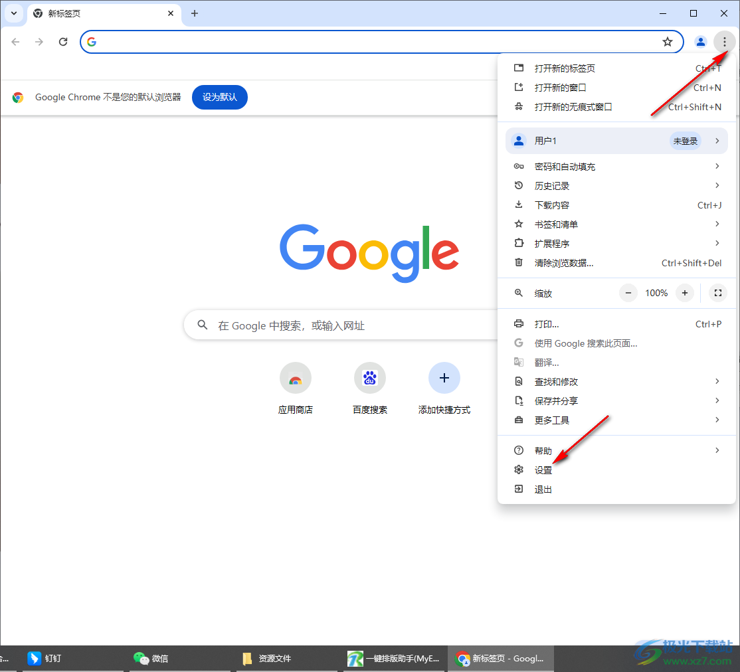Expand the 查找和修改 submenu arrow

click(x=717, y=381)
